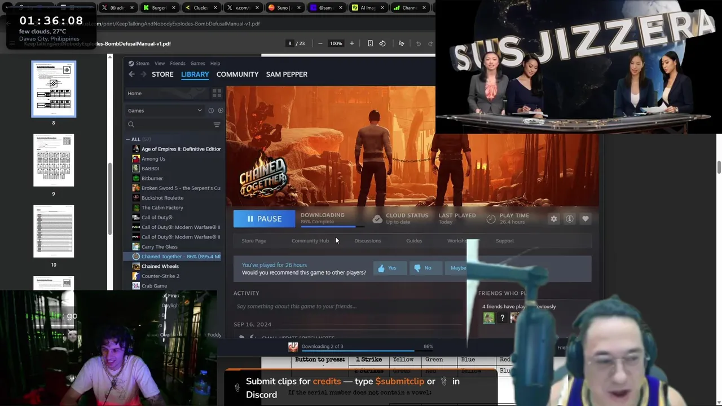Zoom in the PDF with plus button

point(352,43)
